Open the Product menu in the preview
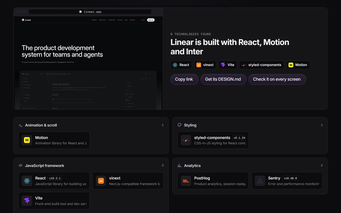 tap(94, 20)
